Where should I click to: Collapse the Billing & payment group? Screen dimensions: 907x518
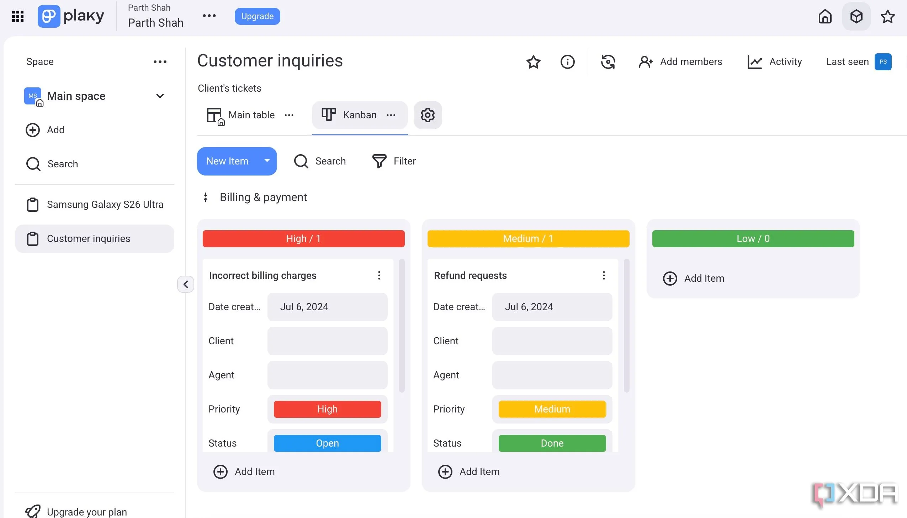pos(206,197)
